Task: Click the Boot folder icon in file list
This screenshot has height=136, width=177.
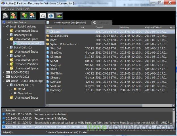Action: coord(48,40)
